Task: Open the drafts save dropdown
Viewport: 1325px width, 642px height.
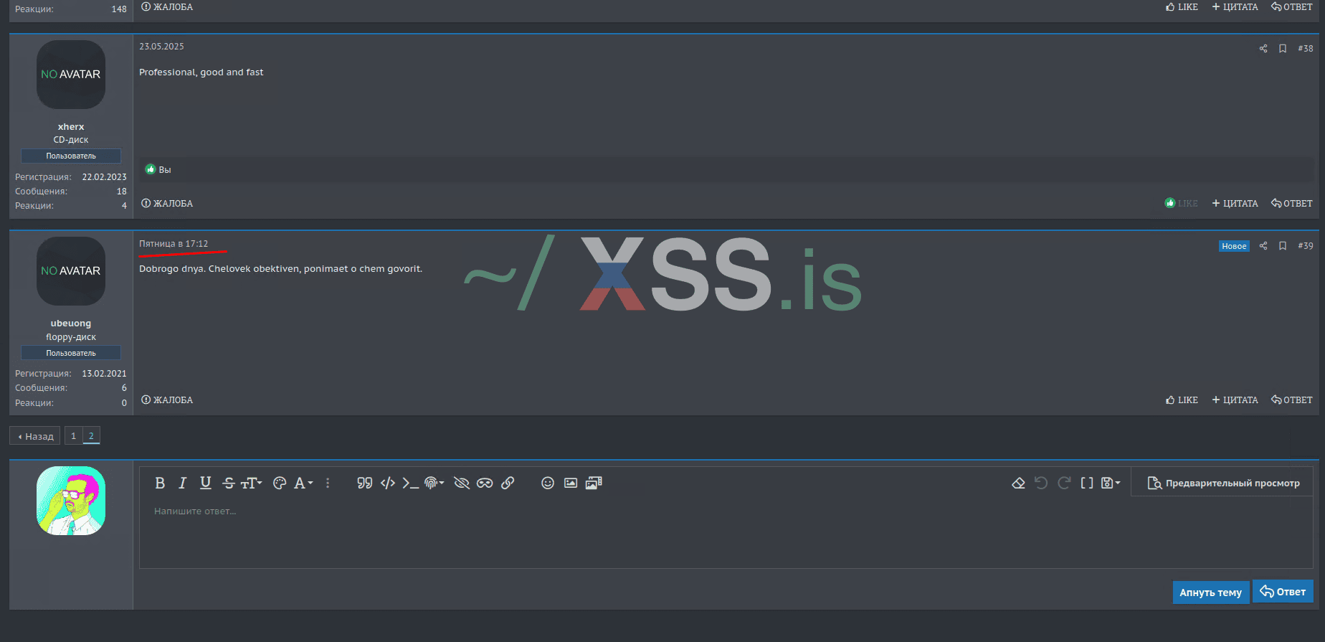Action: pos(1111,483)
